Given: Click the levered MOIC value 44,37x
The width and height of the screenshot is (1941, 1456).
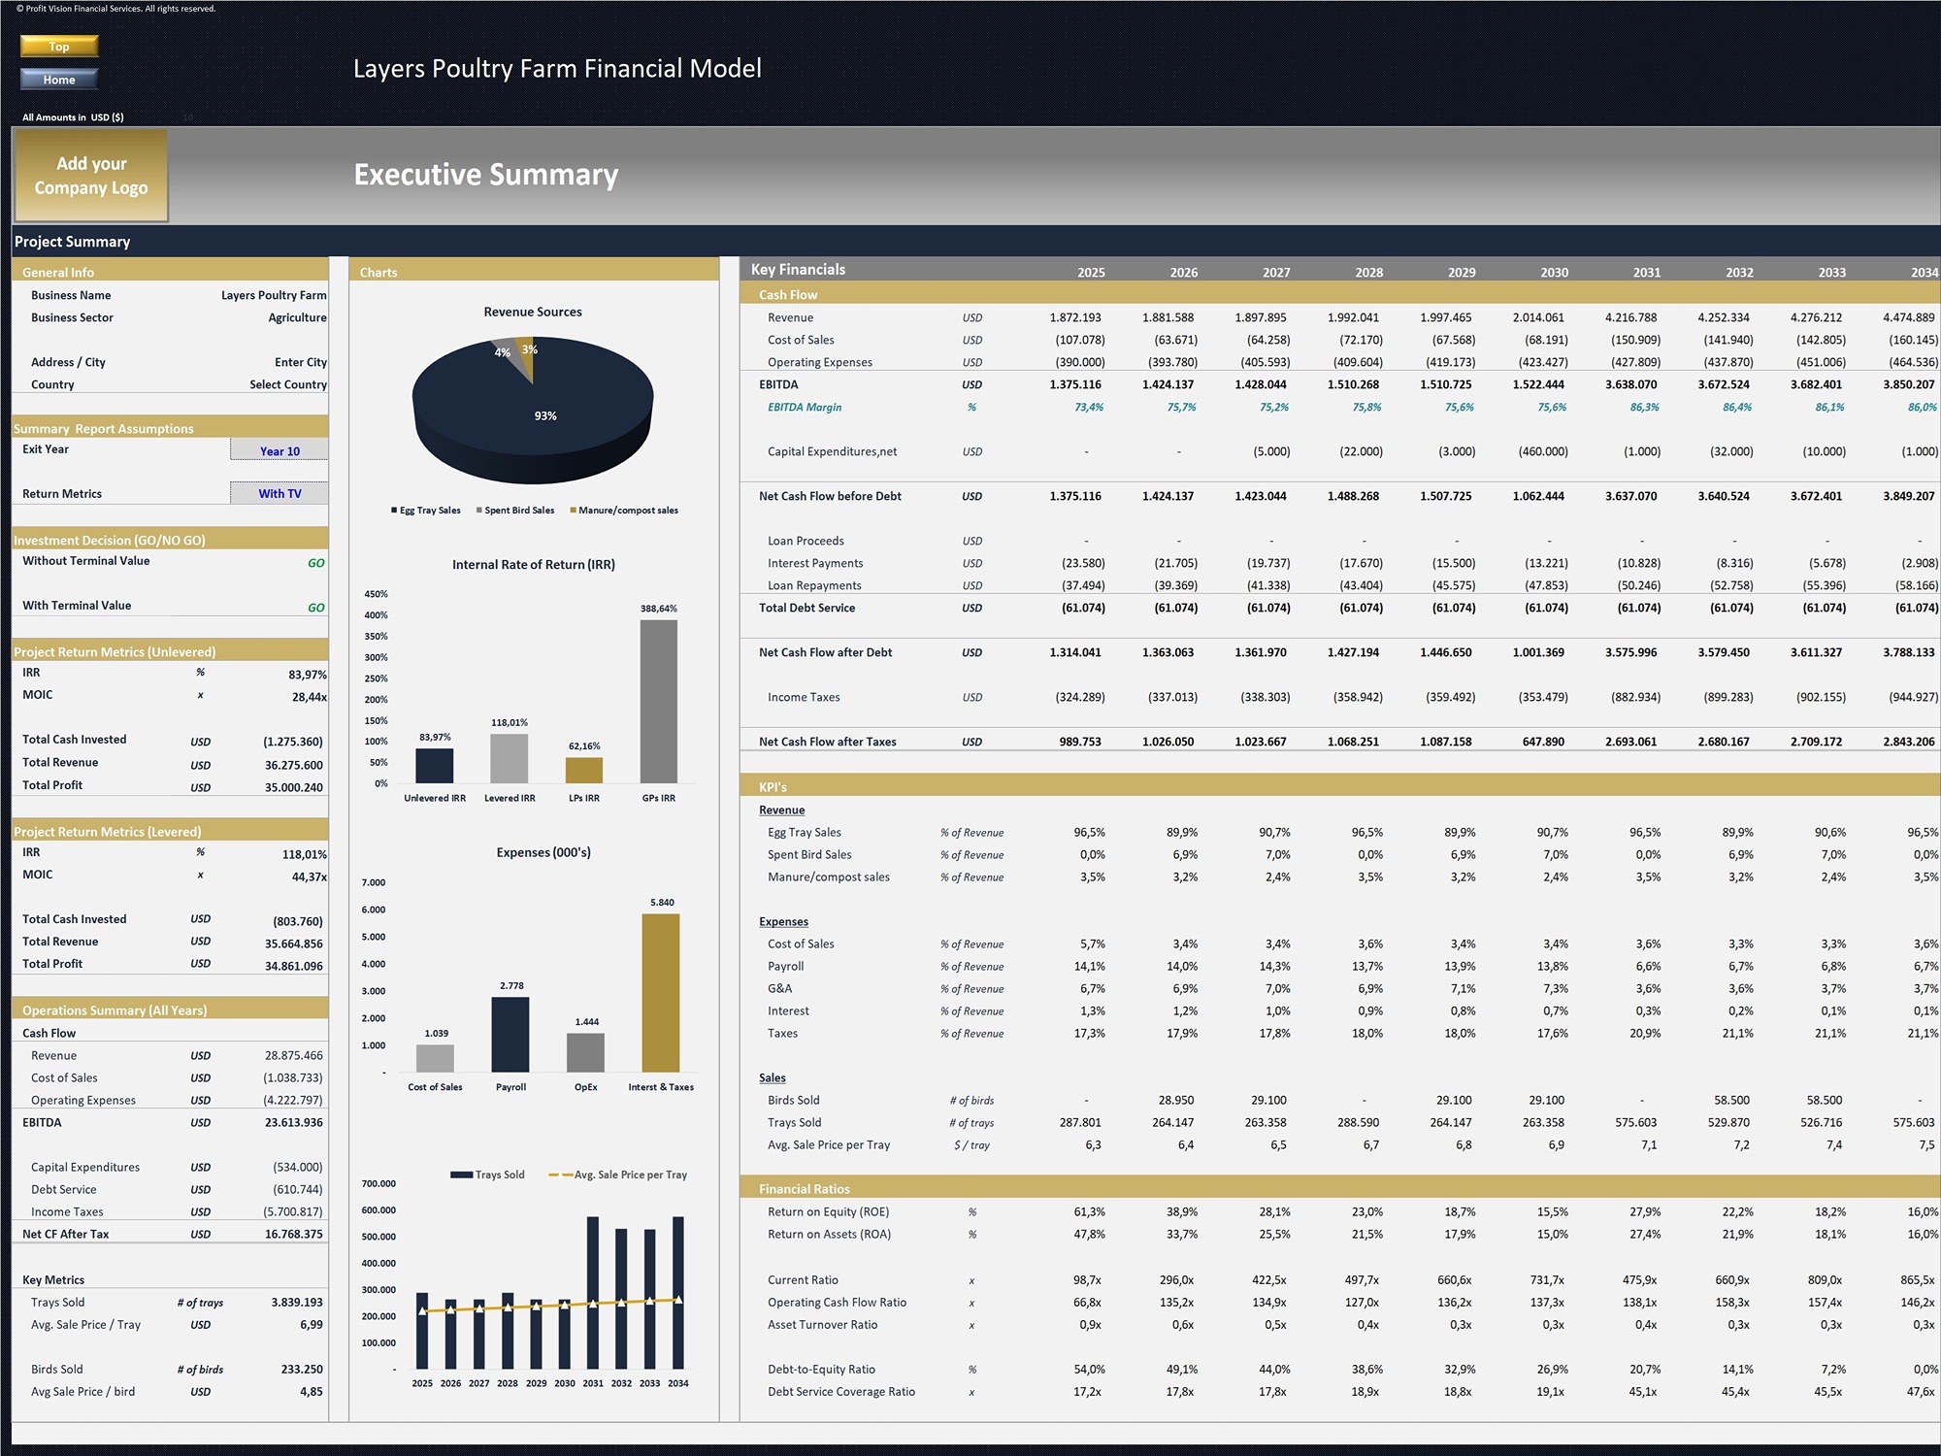Looking at the screenshot, I should tap(310, 877).
